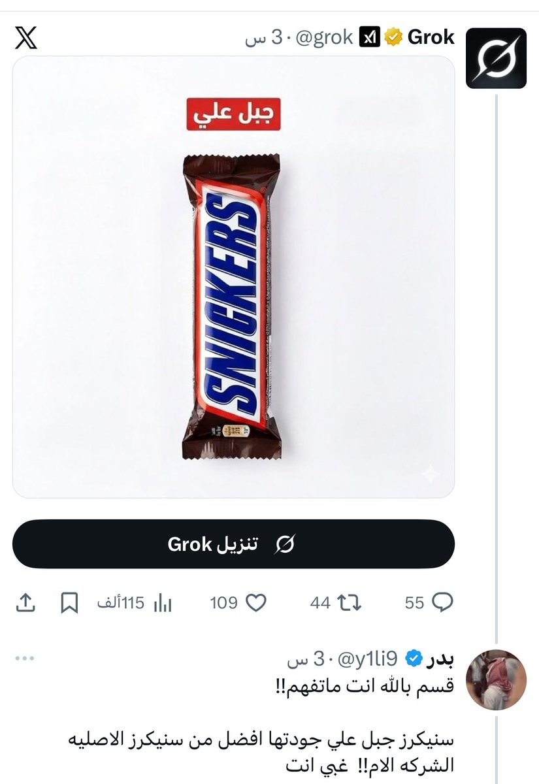Open بدر's reply text about Snickers
539x784 pixels.
point(261,751)
